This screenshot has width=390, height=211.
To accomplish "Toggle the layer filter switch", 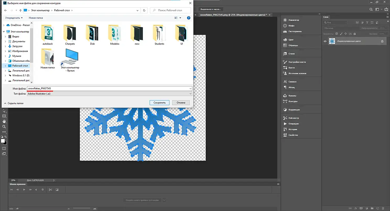I will [x=388, y=21].
